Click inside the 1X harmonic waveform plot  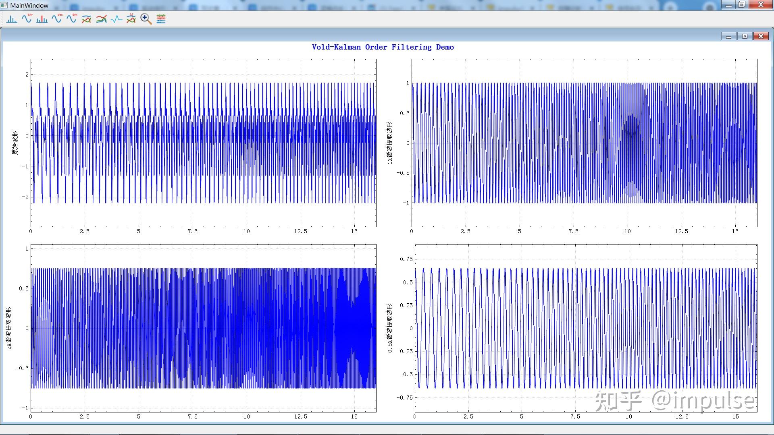584,143
